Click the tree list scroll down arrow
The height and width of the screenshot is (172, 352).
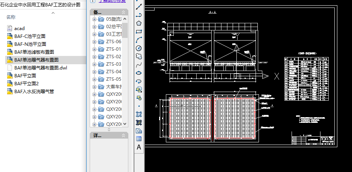click(125, 124)
